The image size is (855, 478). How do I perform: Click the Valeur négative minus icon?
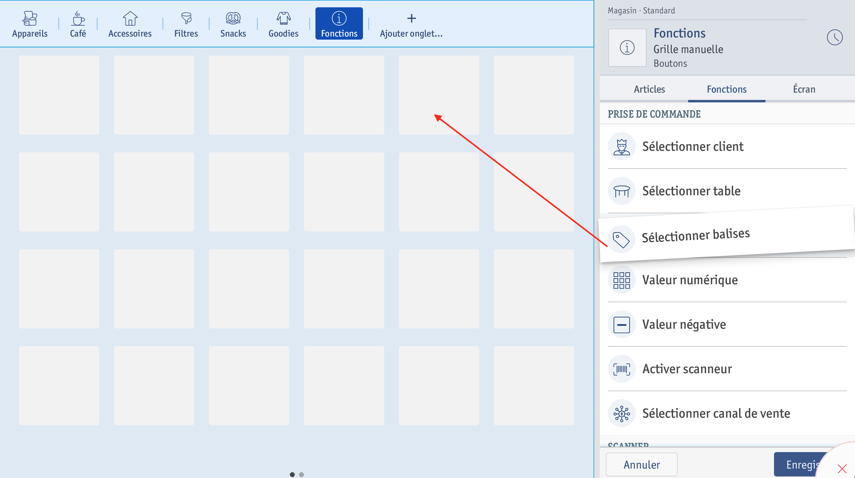(x=621, y=324)
